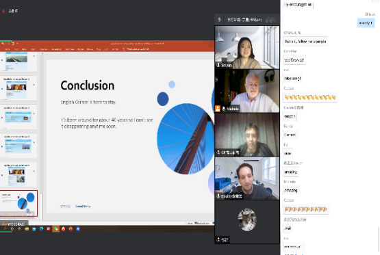Toggle the muted microphone on the cat avatar tile
The height and width of the screenshot is (255, 380).
[x=218, y=240]
